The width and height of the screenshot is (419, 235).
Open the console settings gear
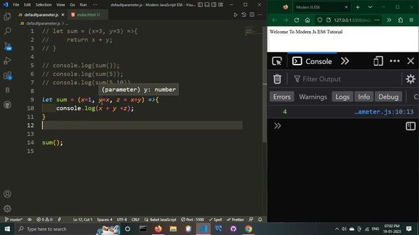pos(410,79)
